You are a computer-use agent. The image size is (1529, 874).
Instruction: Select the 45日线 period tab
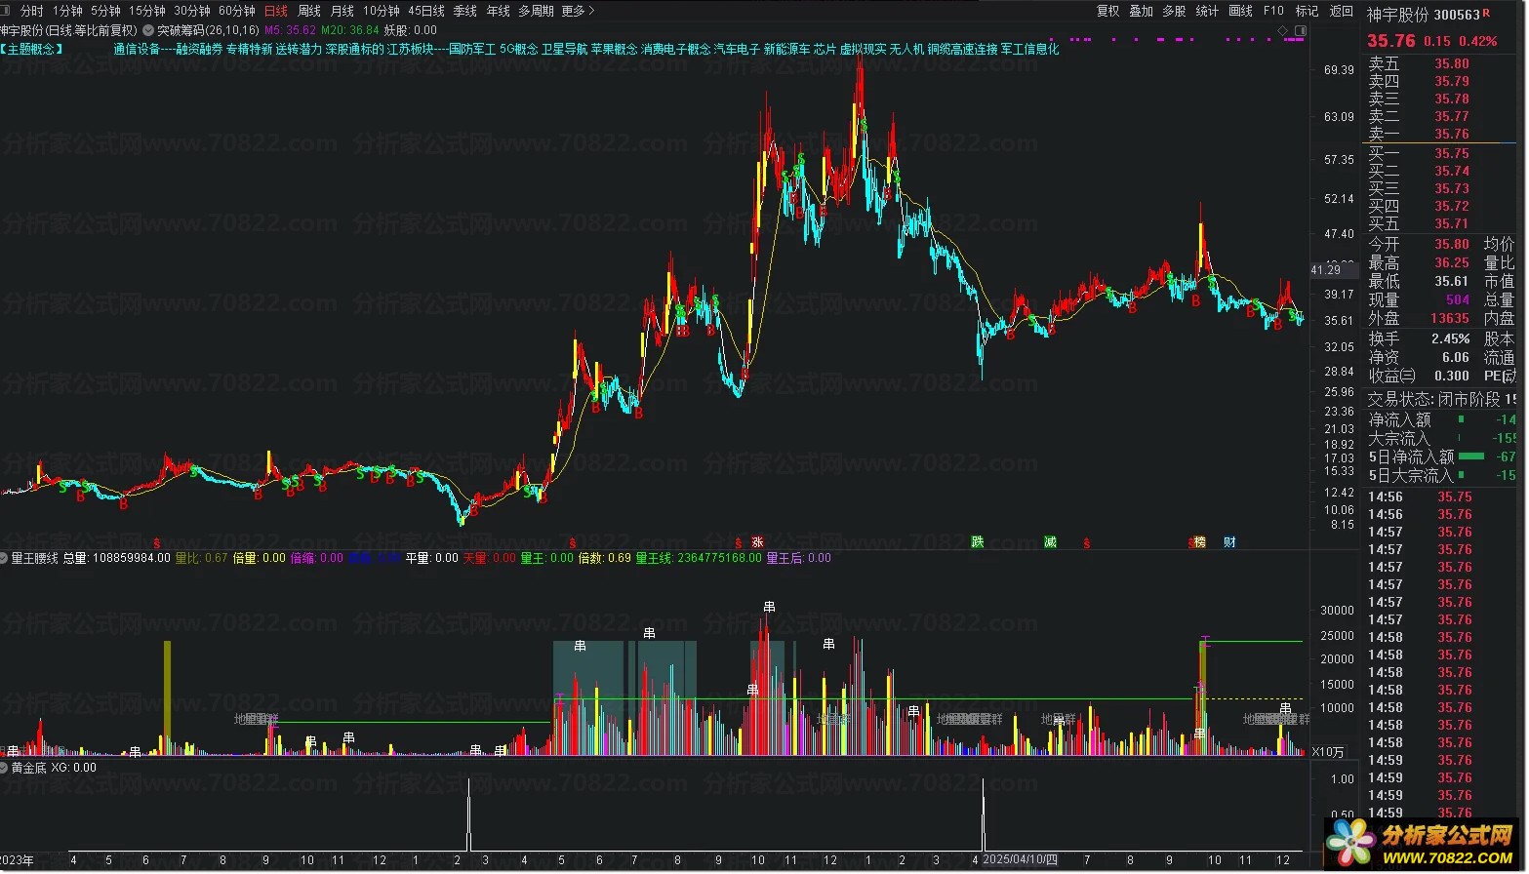pos(426,11)
